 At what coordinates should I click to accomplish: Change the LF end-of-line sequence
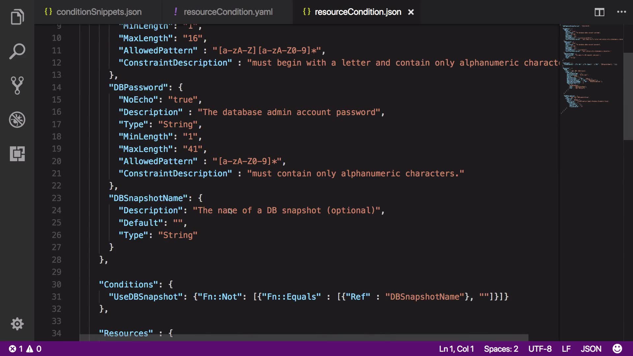point(566,349)
